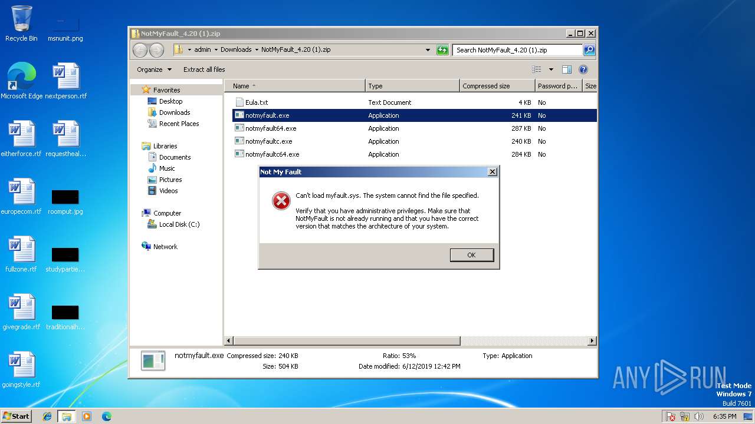Click the notmyfaultc64.exe application icon

click(x=239, y=154)
